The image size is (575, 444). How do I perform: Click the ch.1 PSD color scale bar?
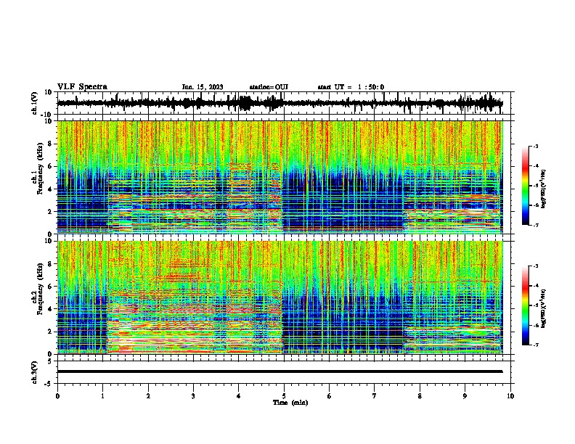(x=526, y=186)
